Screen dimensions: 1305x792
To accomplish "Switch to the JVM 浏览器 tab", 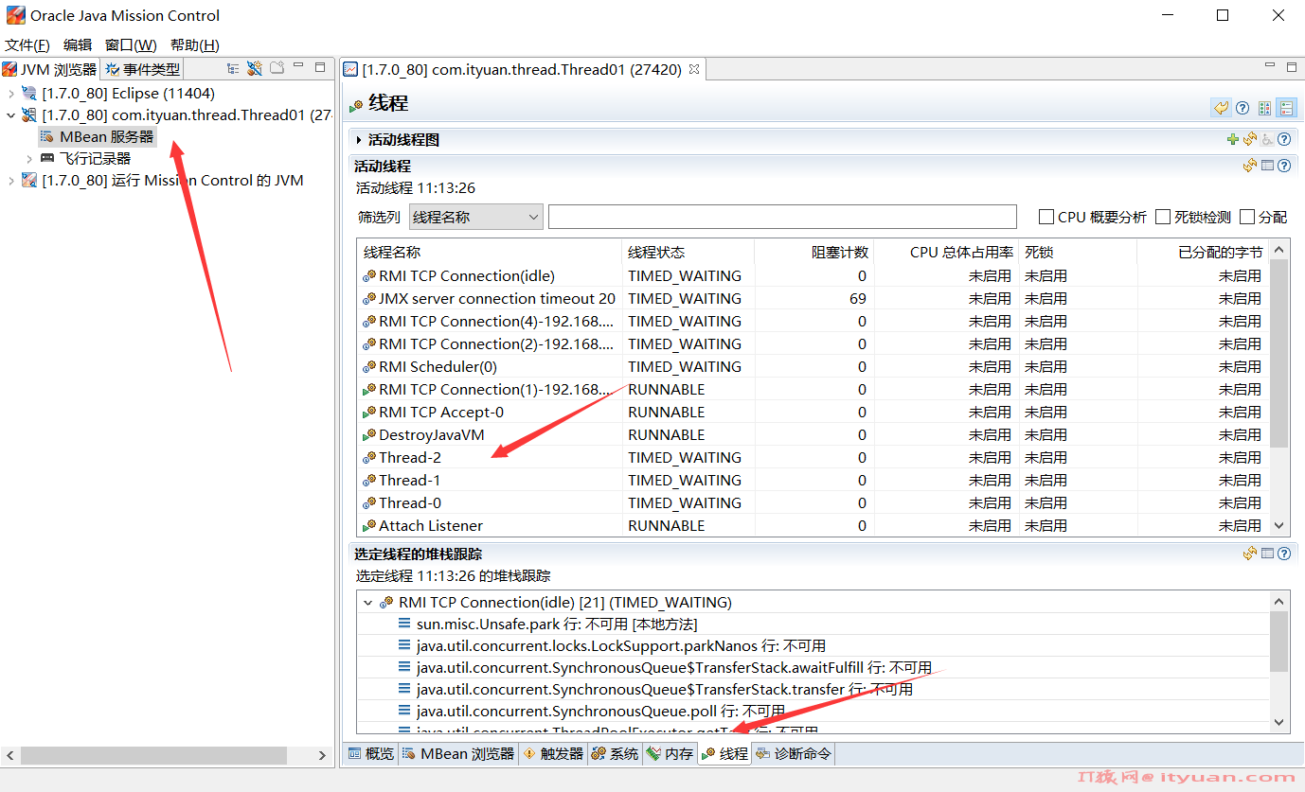I will (49, 69).
